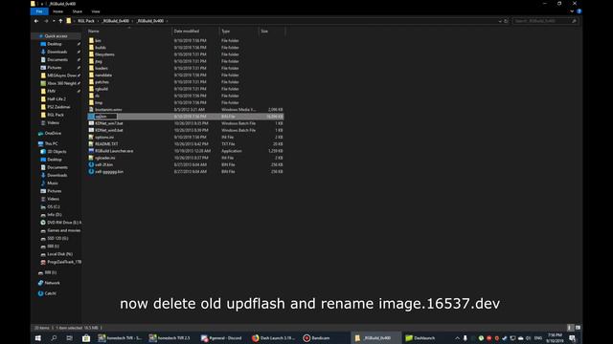
Task: Open the Windows Start menu
Action: pos(38,338)
